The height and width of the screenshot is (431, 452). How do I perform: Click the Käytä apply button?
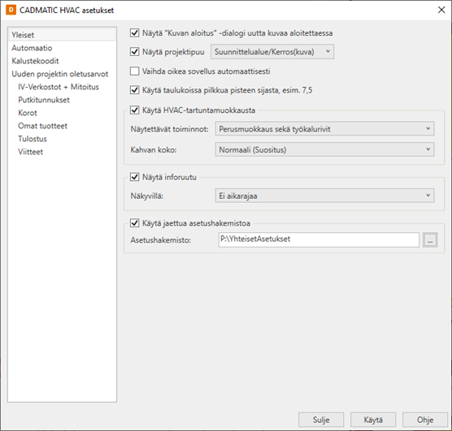[373, 420]
